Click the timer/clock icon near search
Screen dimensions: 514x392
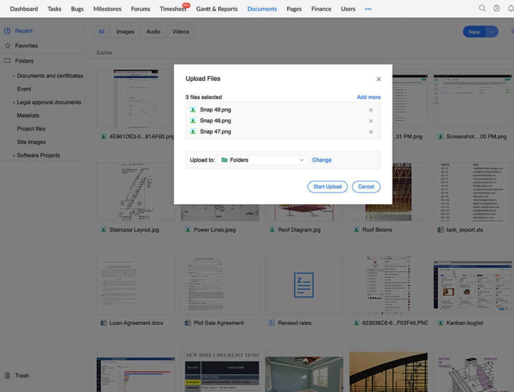(496, 8)
